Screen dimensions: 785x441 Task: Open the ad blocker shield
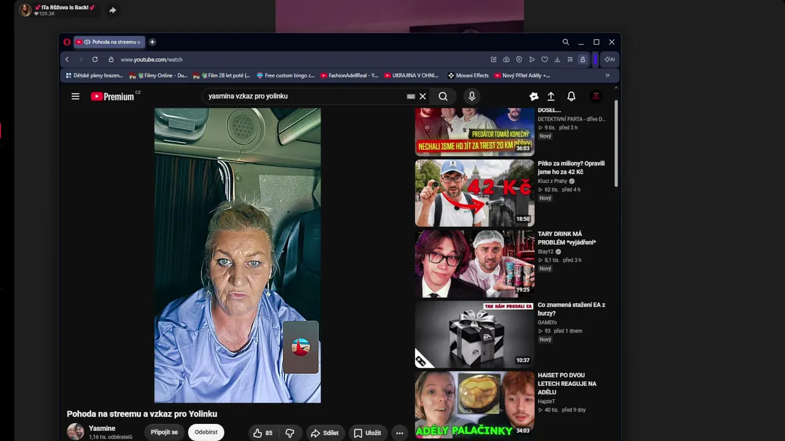click(x=519, y=59)
